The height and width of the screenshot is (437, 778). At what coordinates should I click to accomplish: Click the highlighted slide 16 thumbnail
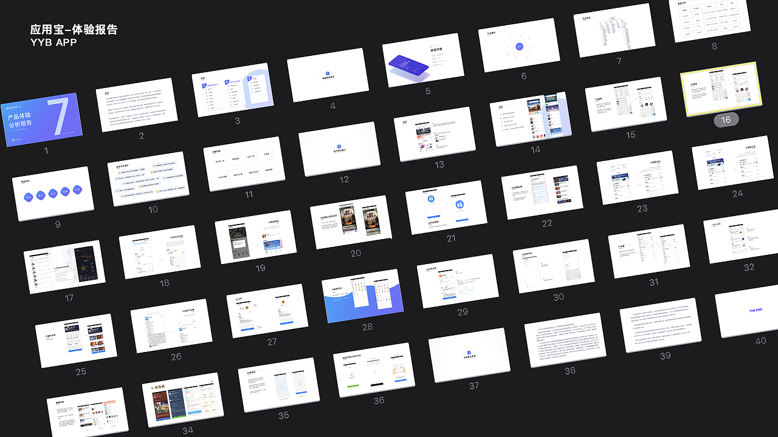pyautogui.click(x=721, y=89)
